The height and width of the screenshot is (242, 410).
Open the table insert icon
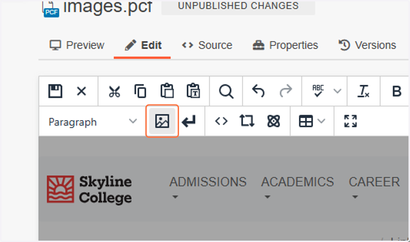pos(306,121)
